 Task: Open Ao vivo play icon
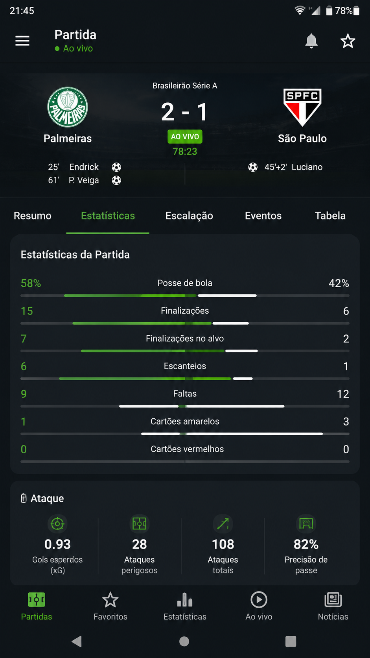point(259,600)
